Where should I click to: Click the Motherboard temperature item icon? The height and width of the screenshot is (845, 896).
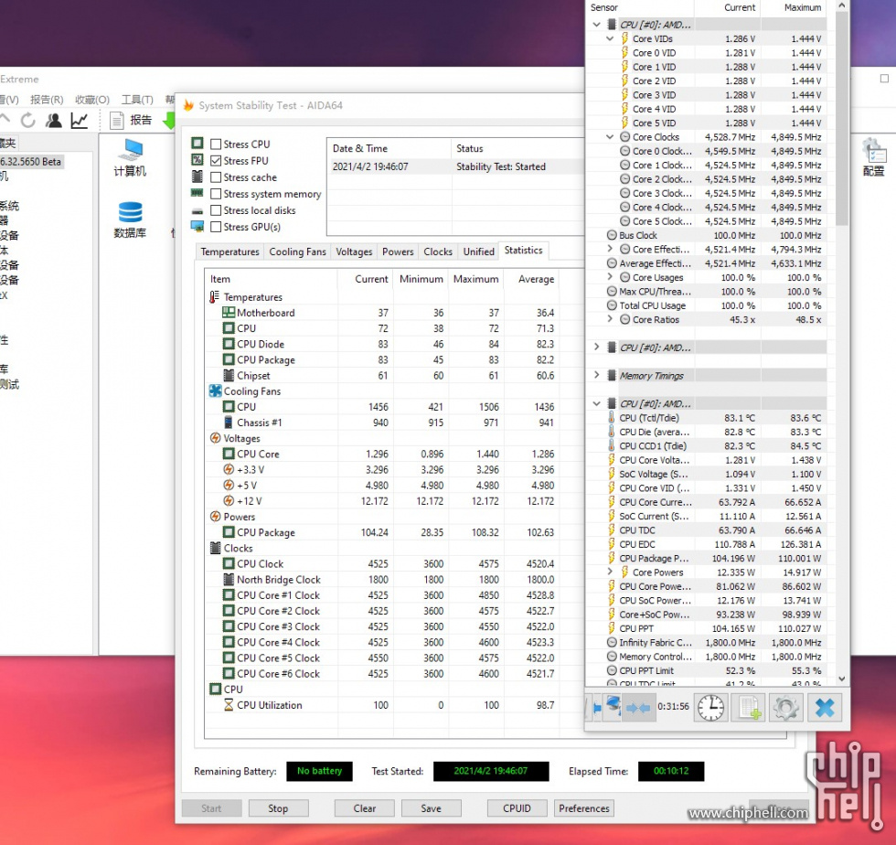click(228, 312)
